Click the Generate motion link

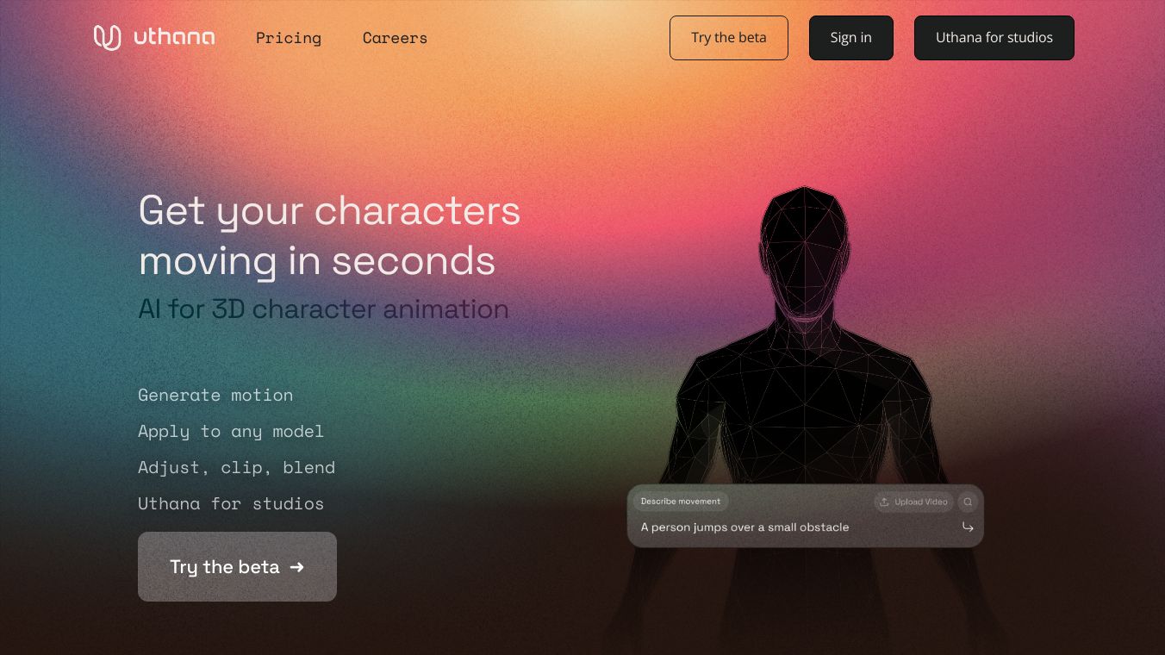click(x=215, y=395)
